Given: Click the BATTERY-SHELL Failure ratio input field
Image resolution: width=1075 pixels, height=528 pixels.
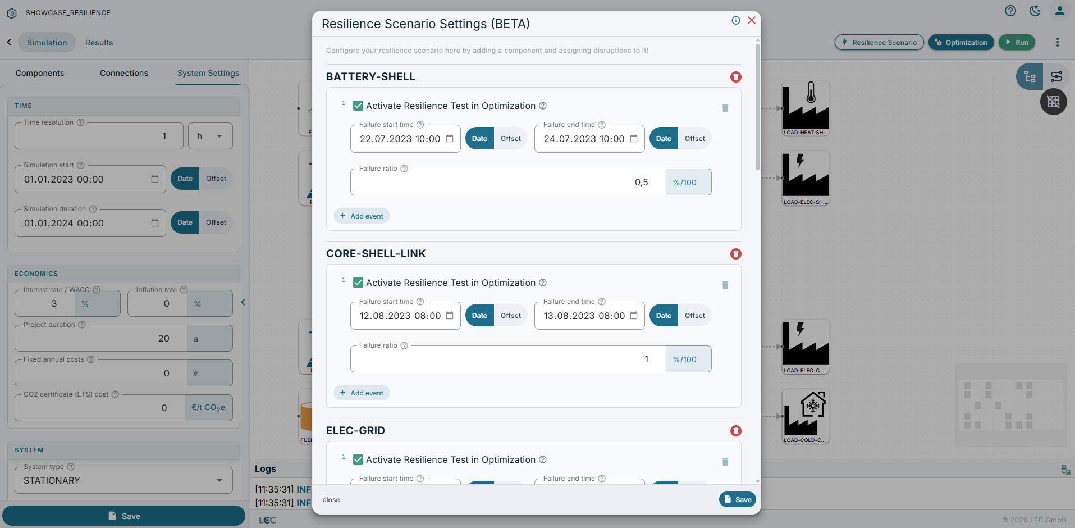Looking at the screenshot, I should click(508, 182).
